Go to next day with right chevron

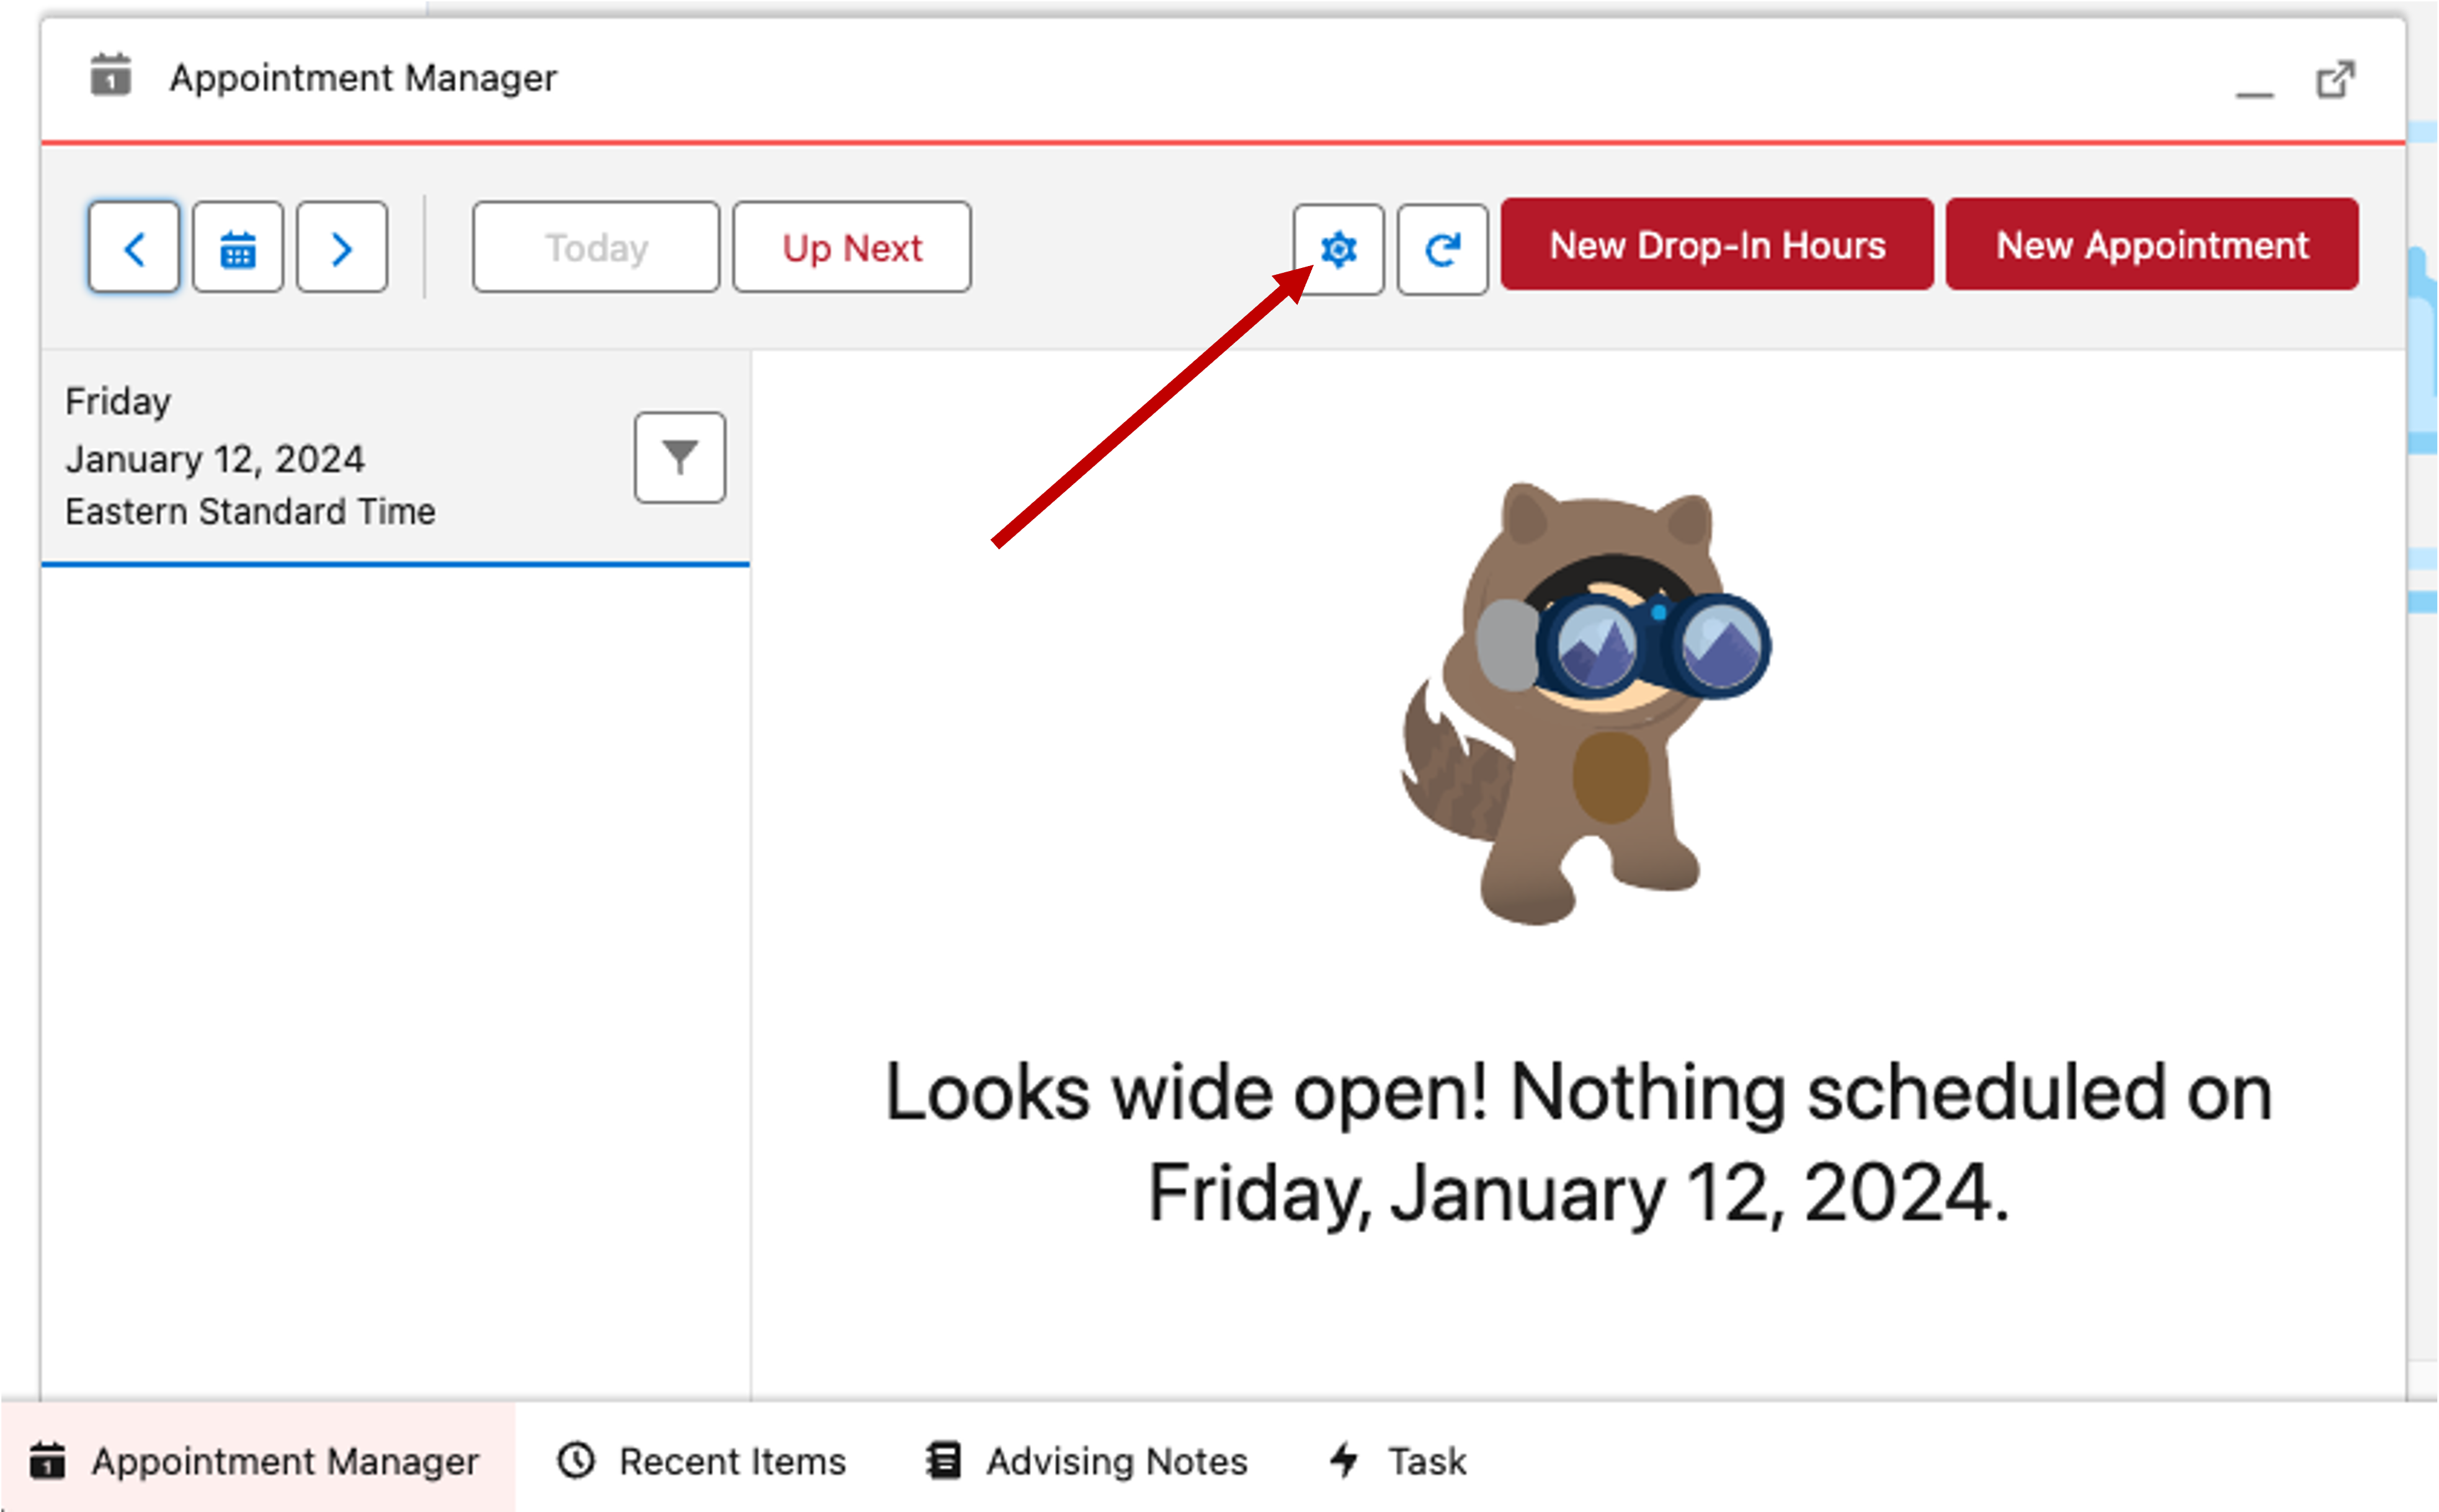point(342,247)
